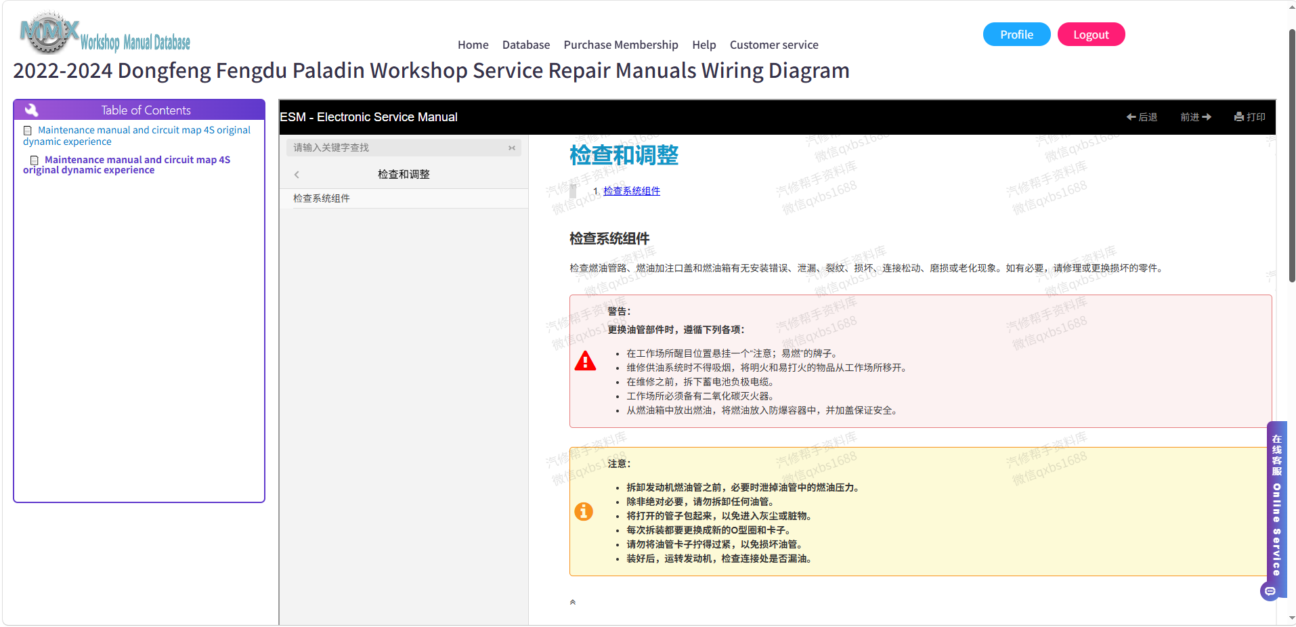Click the scrollbar down arrow at bottom right
Screen dimensions: 1296x627
(x=1291, y=618)
